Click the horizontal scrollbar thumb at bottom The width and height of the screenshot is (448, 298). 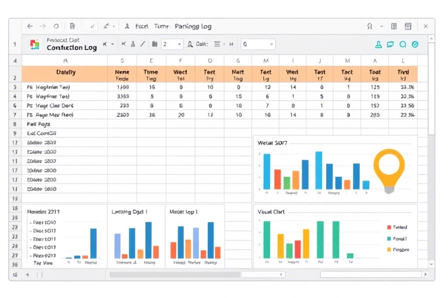[x=175, y=275]
